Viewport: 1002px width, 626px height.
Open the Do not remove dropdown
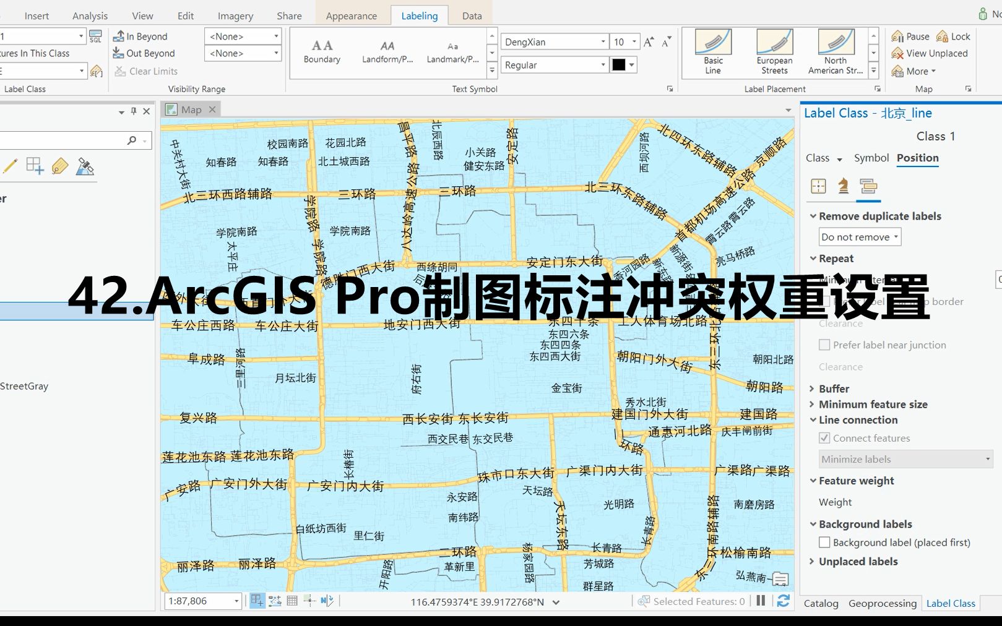pos(859,236)
